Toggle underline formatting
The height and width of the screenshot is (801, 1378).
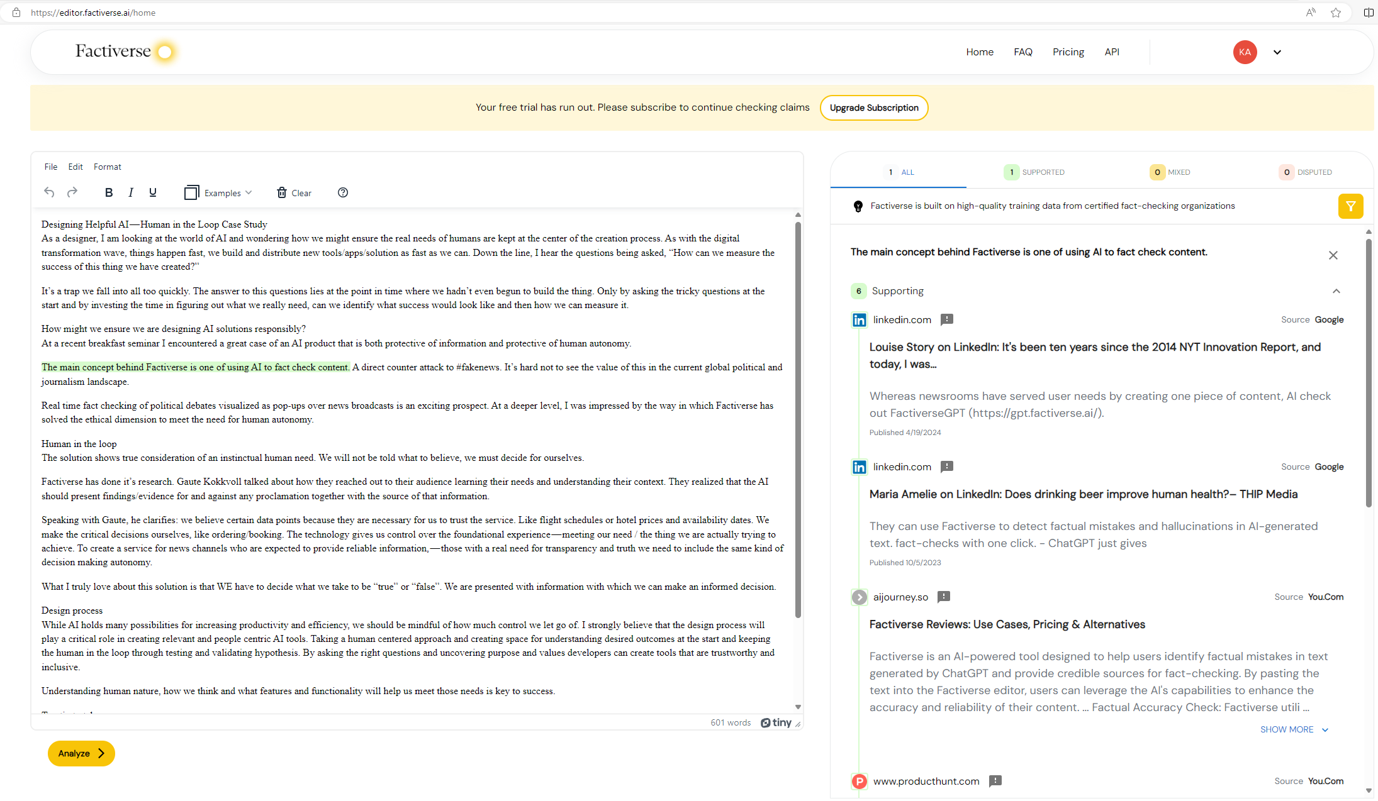[x=153, y=193]
